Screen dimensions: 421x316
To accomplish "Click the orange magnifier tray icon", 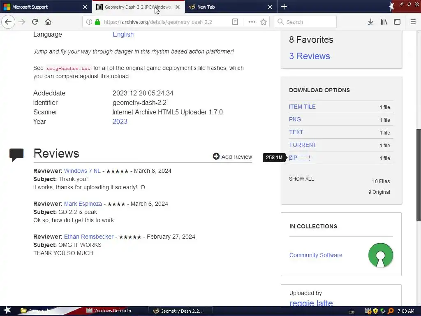I will (391, 311).
